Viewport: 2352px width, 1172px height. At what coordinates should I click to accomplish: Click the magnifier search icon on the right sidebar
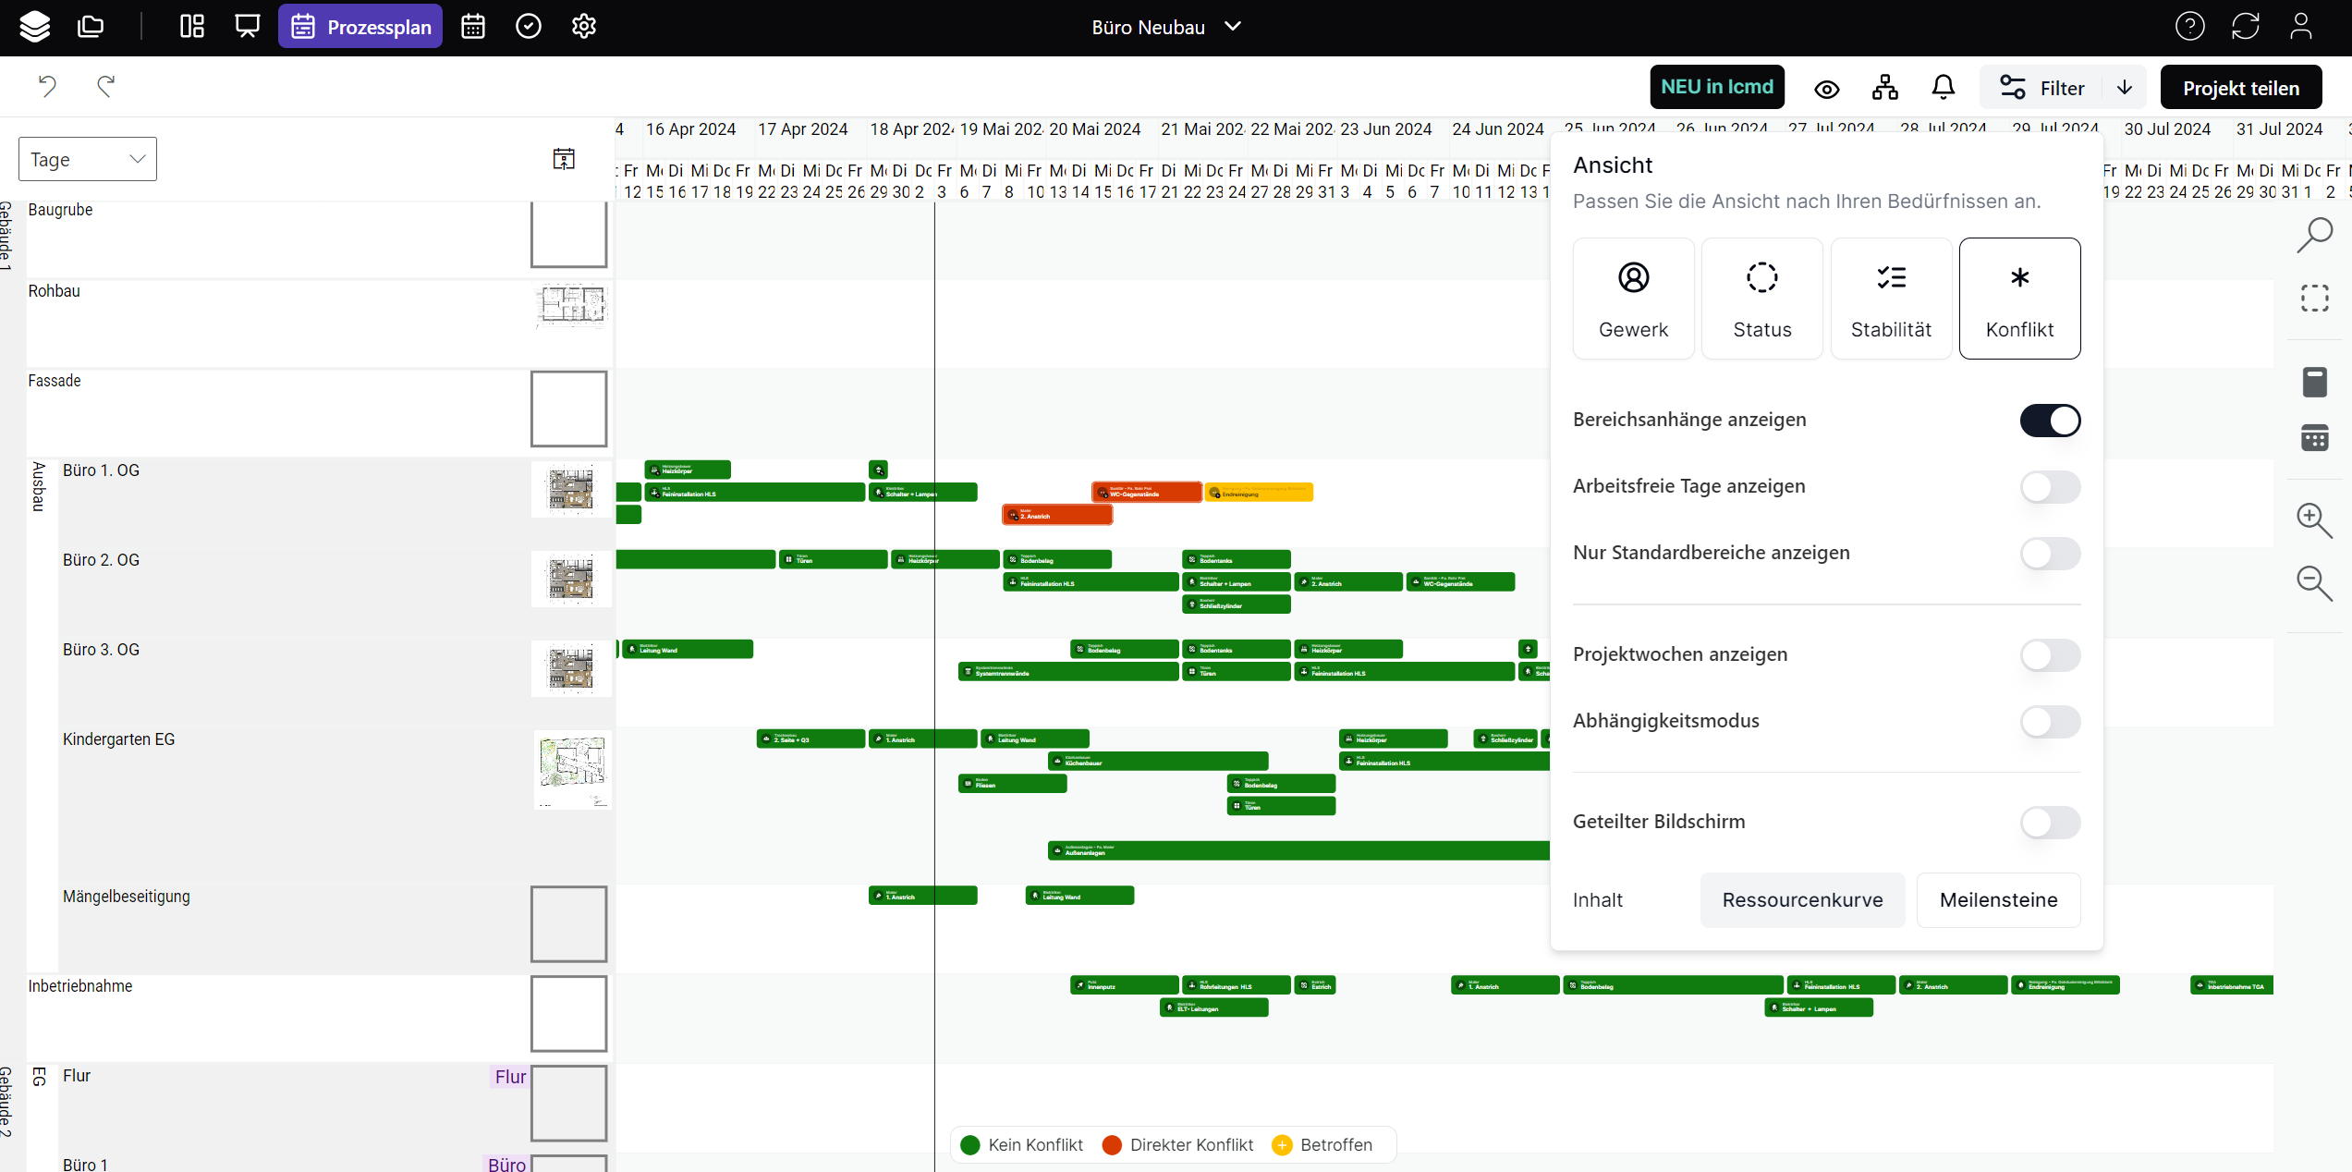point(2314,235)
